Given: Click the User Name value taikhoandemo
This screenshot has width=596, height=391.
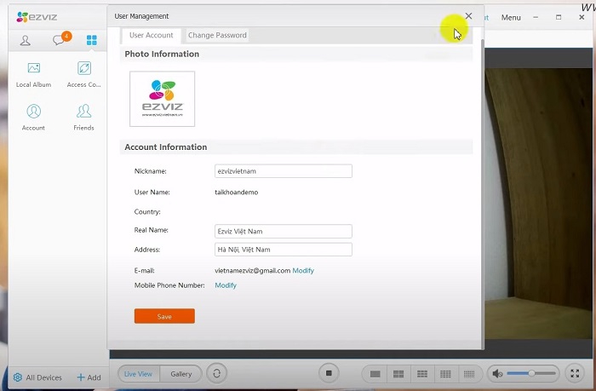Looking at the screenshot, I should [237, 193].
